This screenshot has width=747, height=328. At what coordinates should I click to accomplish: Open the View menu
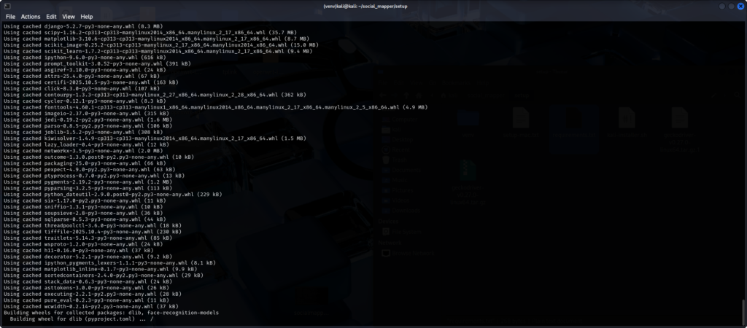69,16
